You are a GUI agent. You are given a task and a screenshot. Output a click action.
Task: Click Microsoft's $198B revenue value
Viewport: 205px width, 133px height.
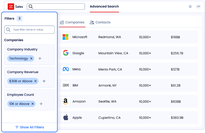point(175,37)
